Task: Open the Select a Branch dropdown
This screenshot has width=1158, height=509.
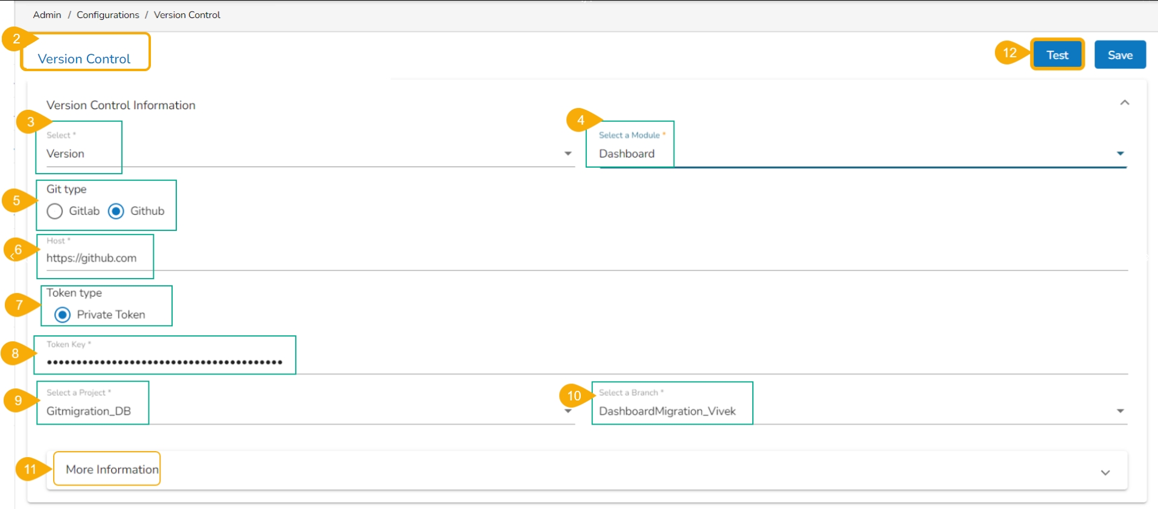Action: click(x=1120, y=411)
